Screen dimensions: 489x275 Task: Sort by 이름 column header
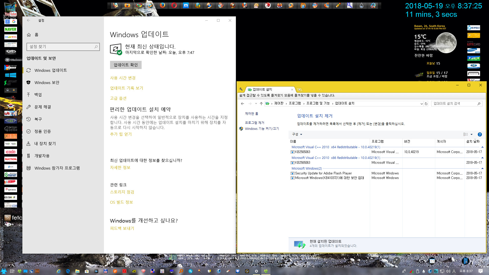pos(329,141)
